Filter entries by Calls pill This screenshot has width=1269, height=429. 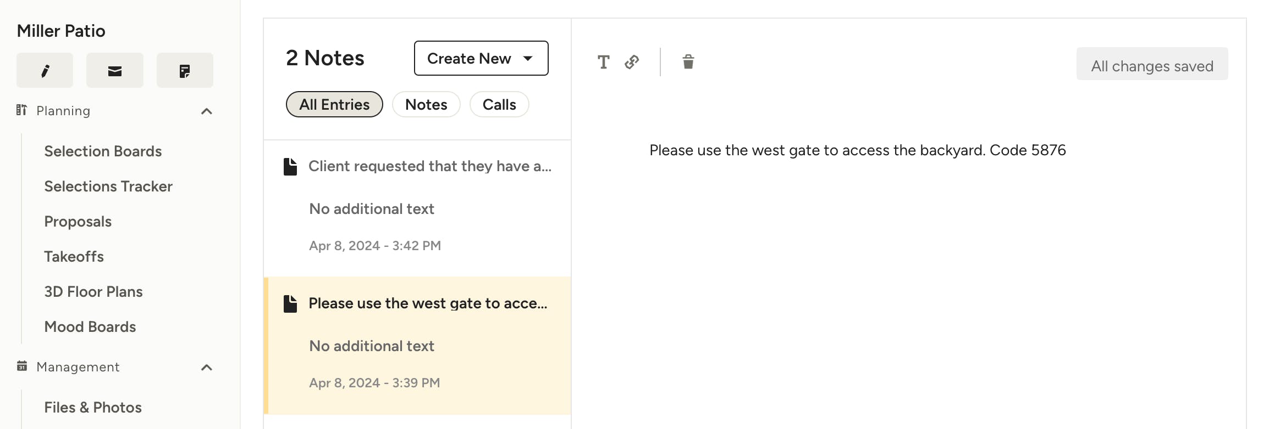pos(499,104)
